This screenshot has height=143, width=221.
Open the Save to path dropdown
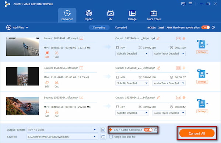(95, 137)
